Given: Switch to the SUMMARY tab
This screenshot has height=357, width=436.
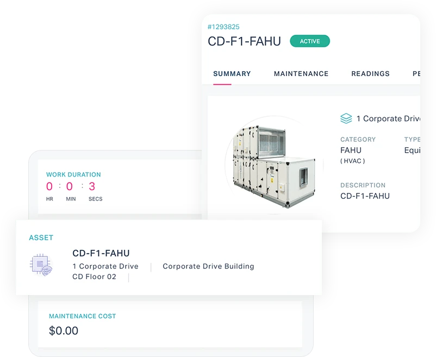Looking at the screenshot, I should click(x=232, y=74).
